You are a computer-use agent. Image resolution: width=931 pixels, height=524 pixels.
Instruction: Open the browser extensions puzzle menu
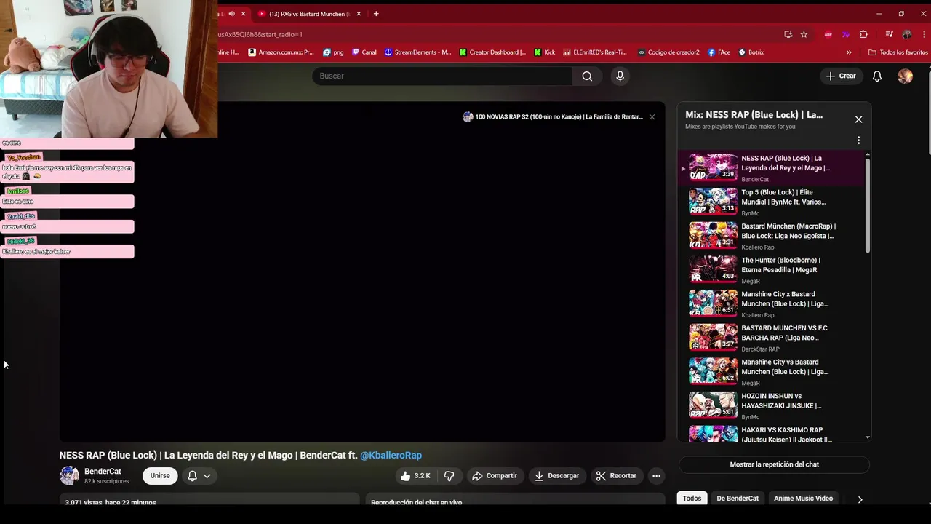click(x=863, y=34)
